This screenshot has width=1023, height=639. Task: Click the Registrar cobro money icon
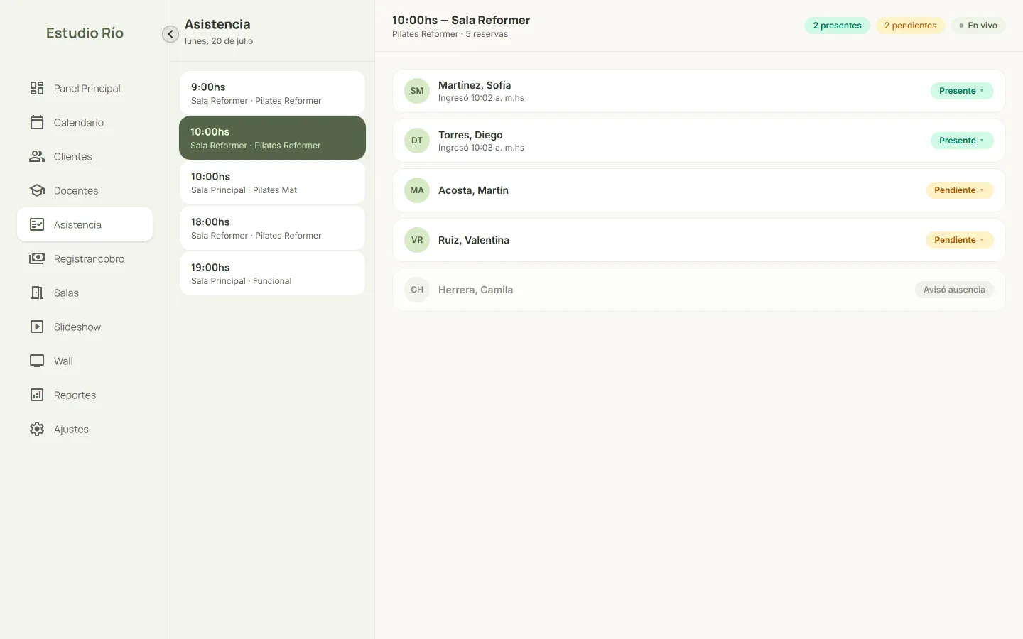click(x=37, y=258)
